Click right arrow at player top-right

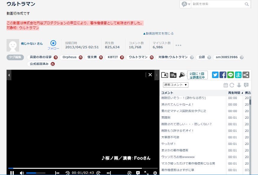[x=157, y=75]
